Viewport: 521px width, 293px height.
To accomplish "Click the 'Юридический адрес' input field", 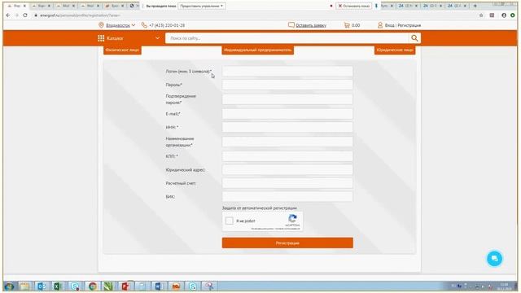I will tap(287, 169).
